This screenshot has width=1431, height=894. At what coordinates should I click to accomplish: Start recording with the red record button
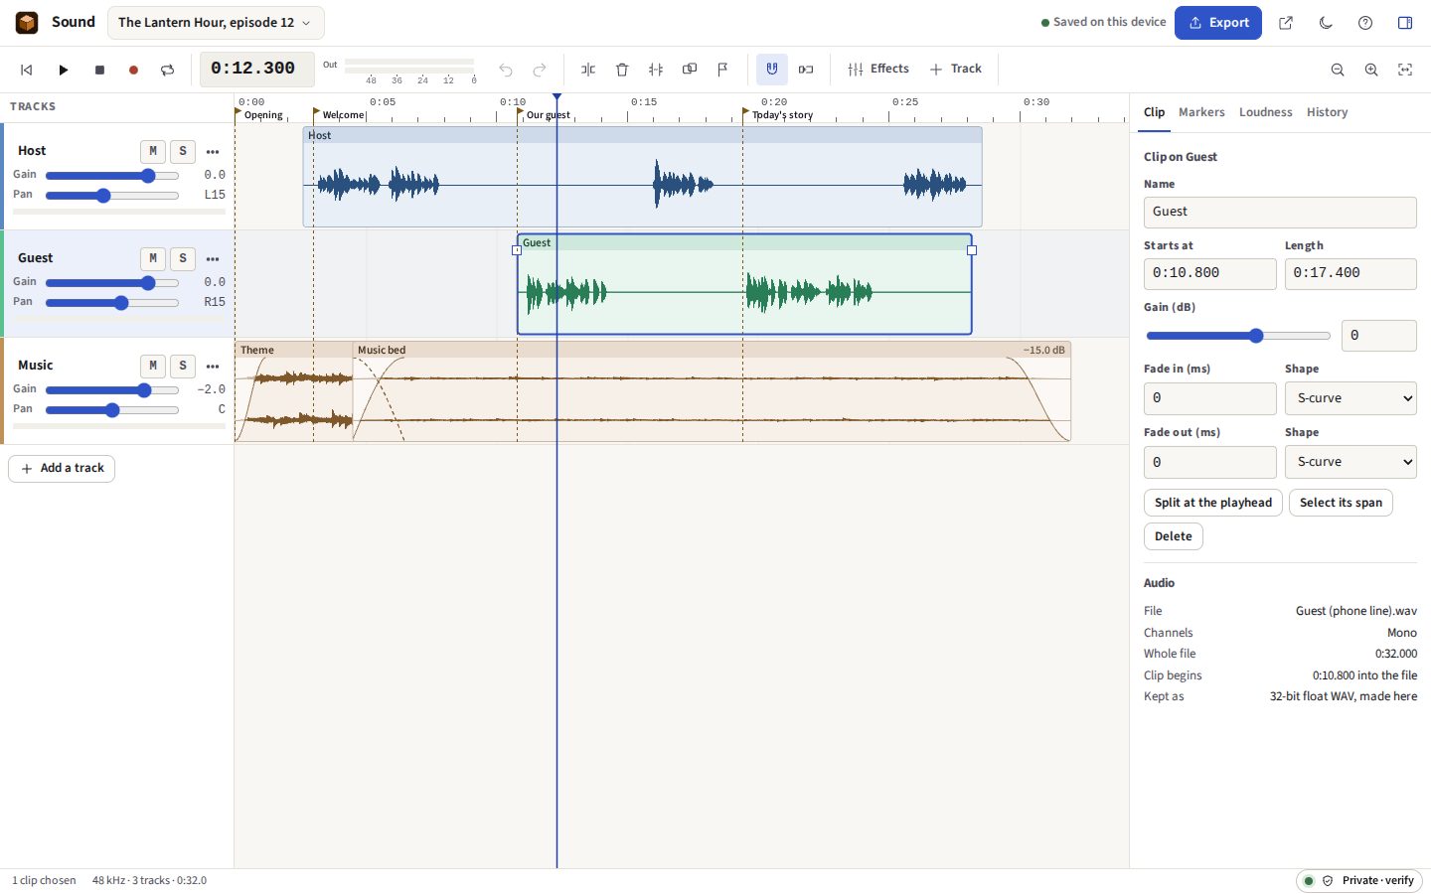pyautogui.click(x=133, y=70)
